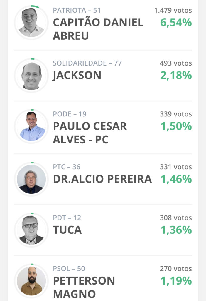
Task: Open candidate name CAPITÃO DANIEL ABREU
Action: tap(98, 29)
